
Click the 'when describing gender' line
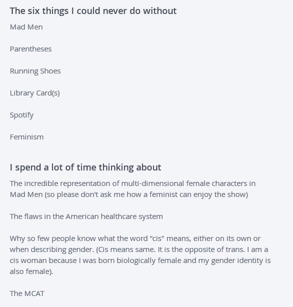pyautogui.click(x=139, y=249)
